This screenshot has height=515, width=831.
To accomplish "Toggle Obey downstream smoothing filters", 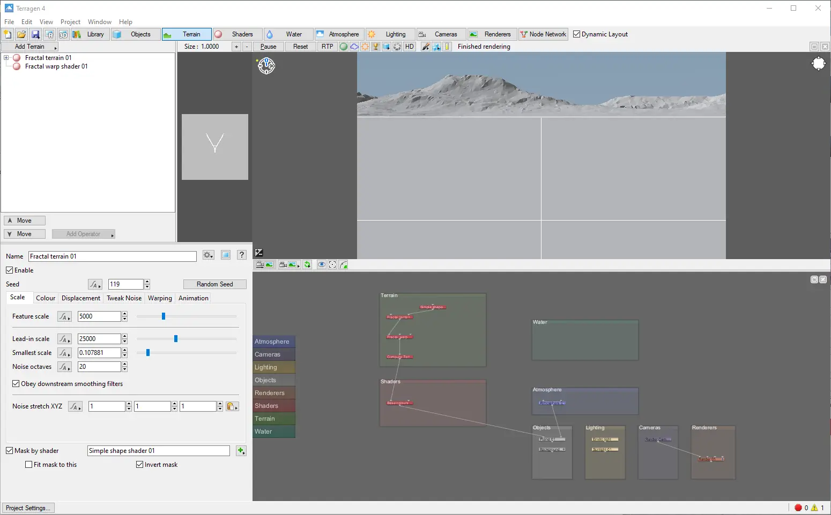I will tap(16, 384).
